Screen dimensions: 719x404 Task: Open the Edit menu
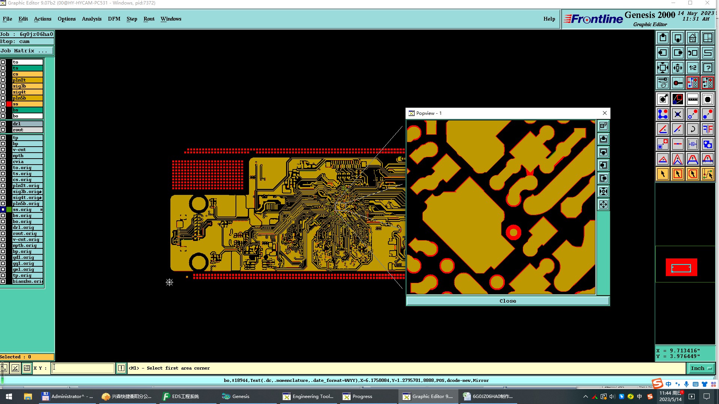[23, 19]
